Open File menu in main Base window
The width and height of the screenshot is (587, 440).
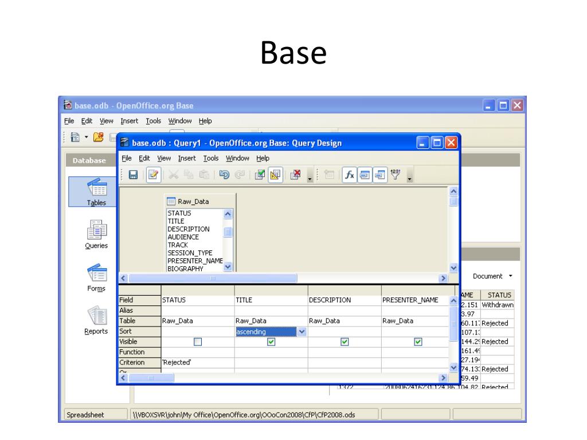pos(69,121)
